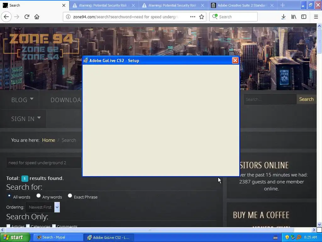Click the need for speed underground 2 field
This screenshot has width=322, height=242.
(44, 163)
